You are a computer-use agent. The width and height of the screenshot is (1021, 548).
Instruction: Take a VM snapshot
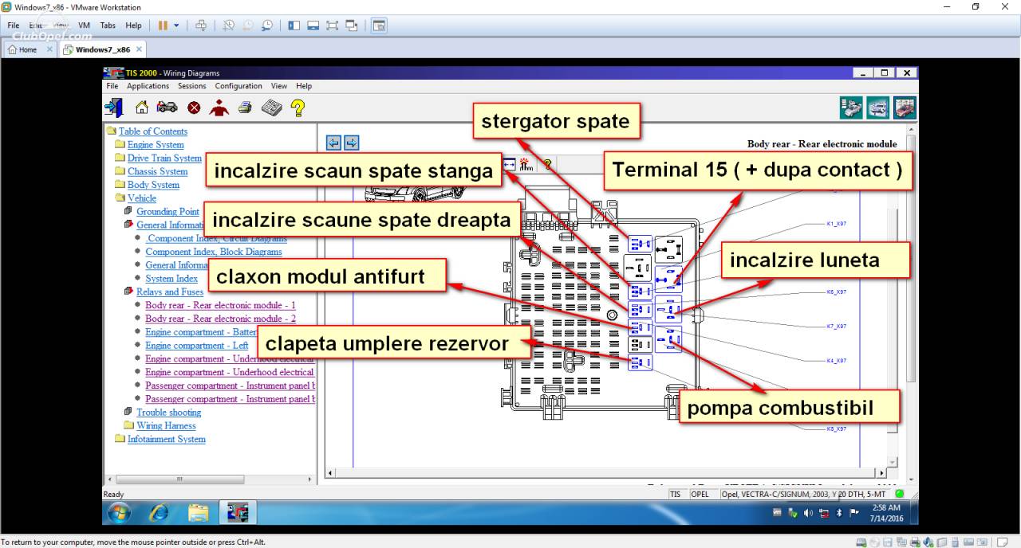(229, 25)
